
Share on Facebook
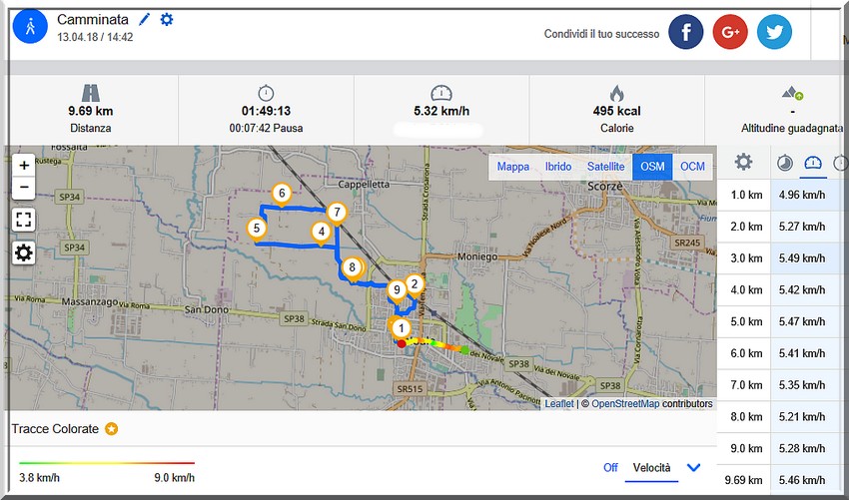point(686,31)
